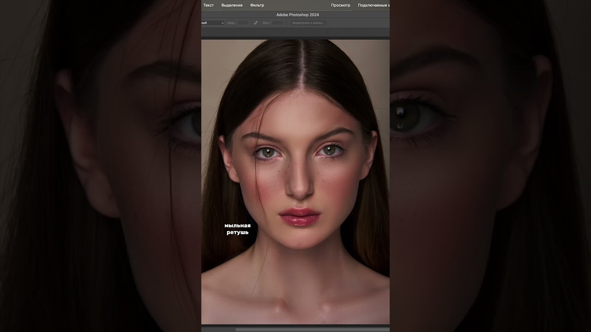Open the Подключаемые модули menu
Screen dimensions: 591x332
[x=374, y=5]
